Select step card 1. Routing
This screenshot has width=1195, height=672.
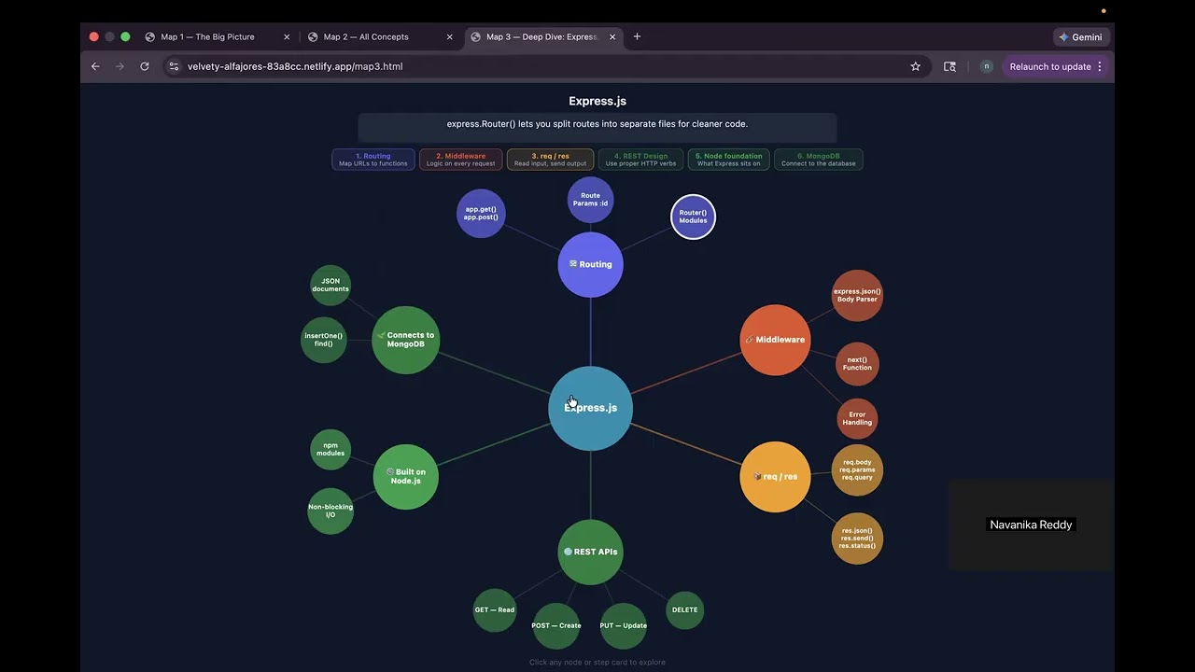click(373, 160)
